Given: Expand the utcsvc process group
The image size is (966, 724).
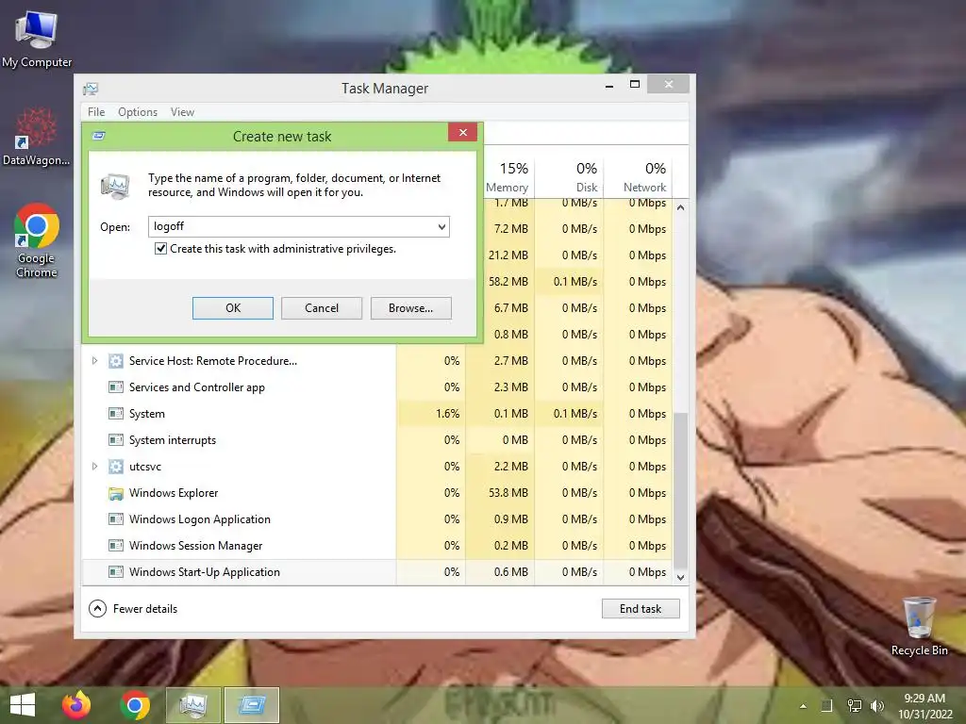Looking at the screenshot, I should pos(94,467).
